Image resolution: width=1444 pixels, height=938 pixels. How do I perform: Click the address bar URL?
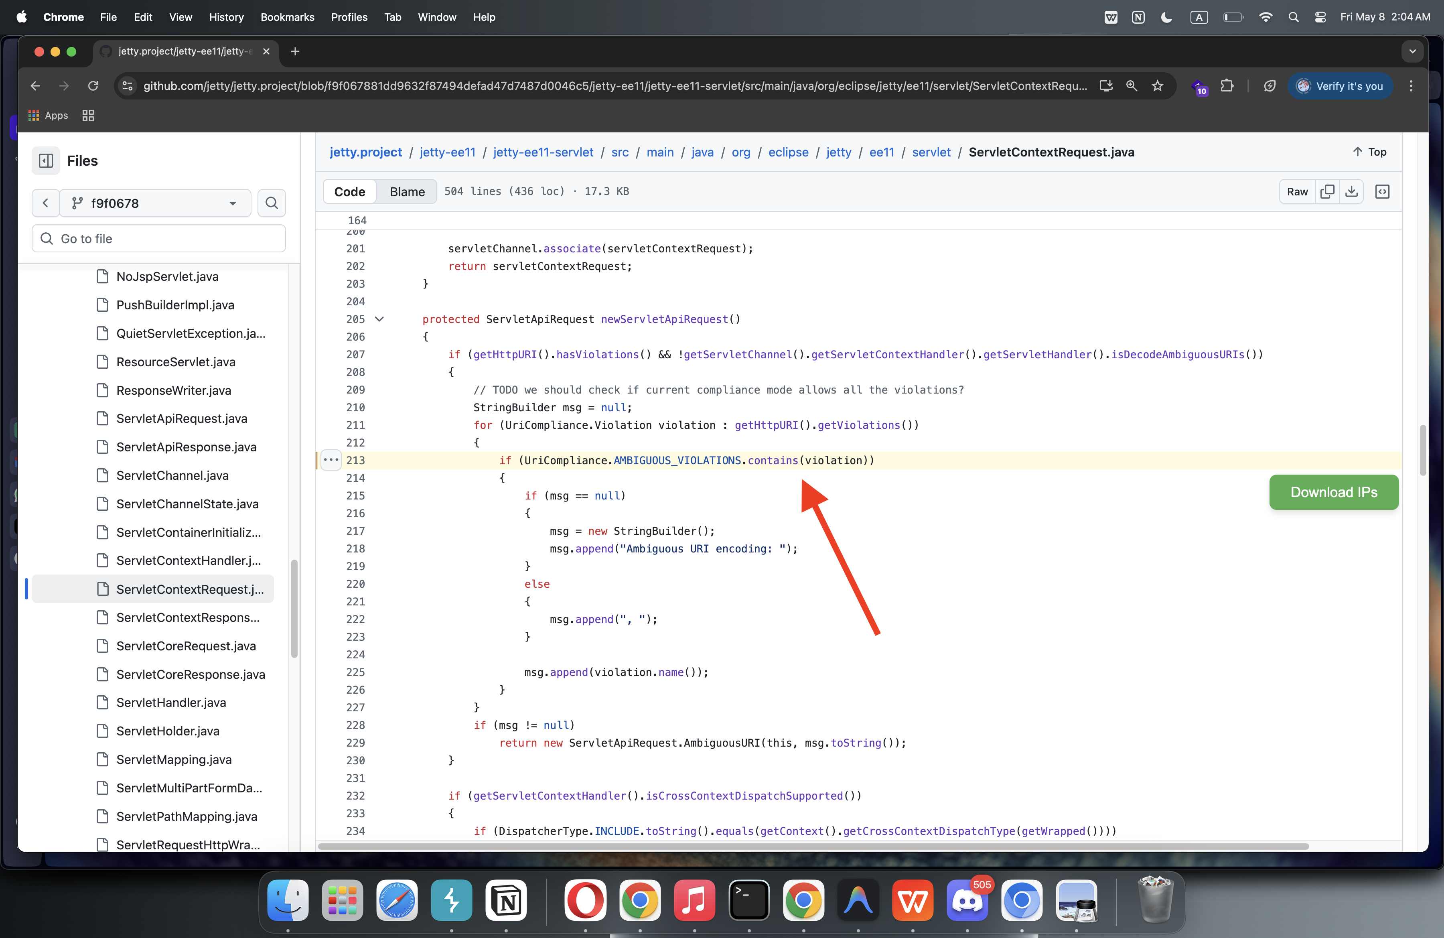pyautogui.click(x=615, y=85)
